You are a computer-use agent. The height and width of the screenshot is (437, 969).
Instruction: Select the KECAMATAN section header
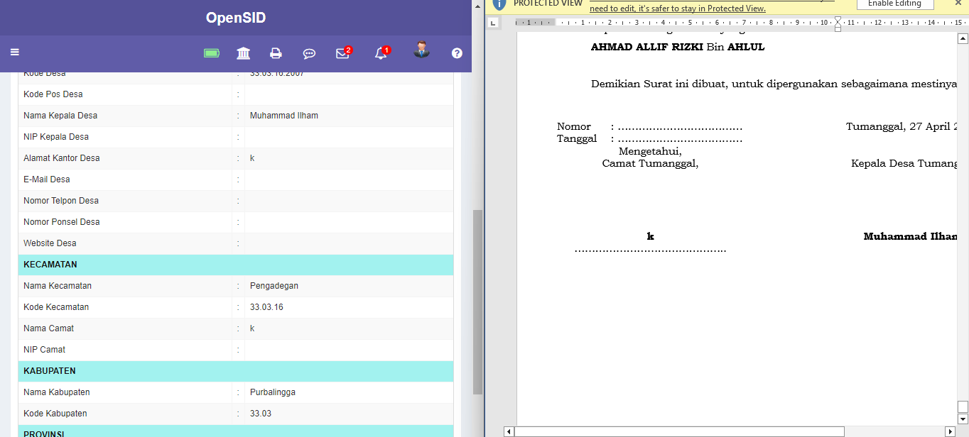50,264
